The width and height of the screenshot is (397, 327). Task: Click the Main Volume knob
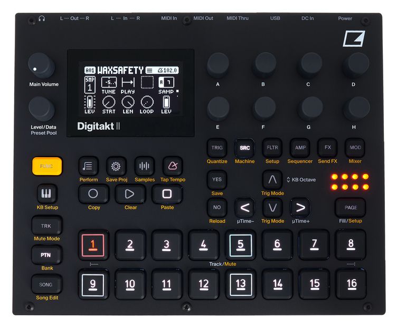pos(41,65)
